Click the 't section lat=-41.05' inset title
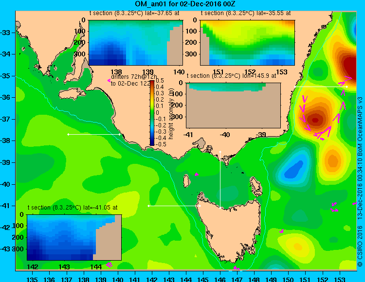Viewport: 365px width, 282px height. (73, 208)
